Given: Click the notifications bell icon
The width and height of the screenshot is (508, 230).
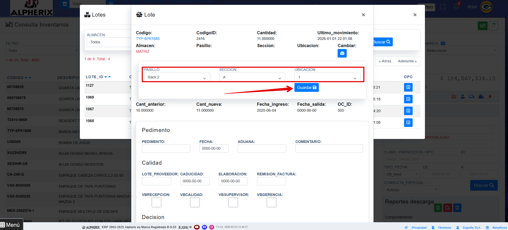Looking at the screenshot, I should (456, 6).
